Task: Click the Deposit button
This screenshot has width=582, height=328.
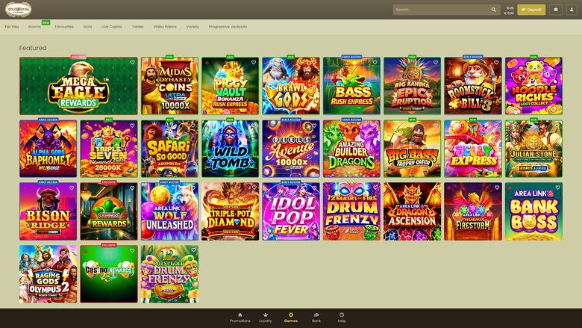Action: tap(531, 10)
